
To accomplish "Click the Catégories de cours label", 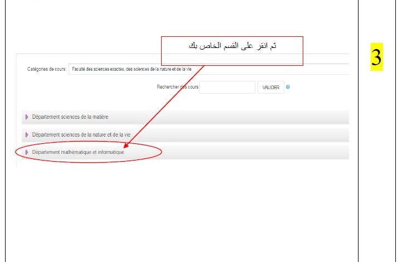I will point(47,69).
